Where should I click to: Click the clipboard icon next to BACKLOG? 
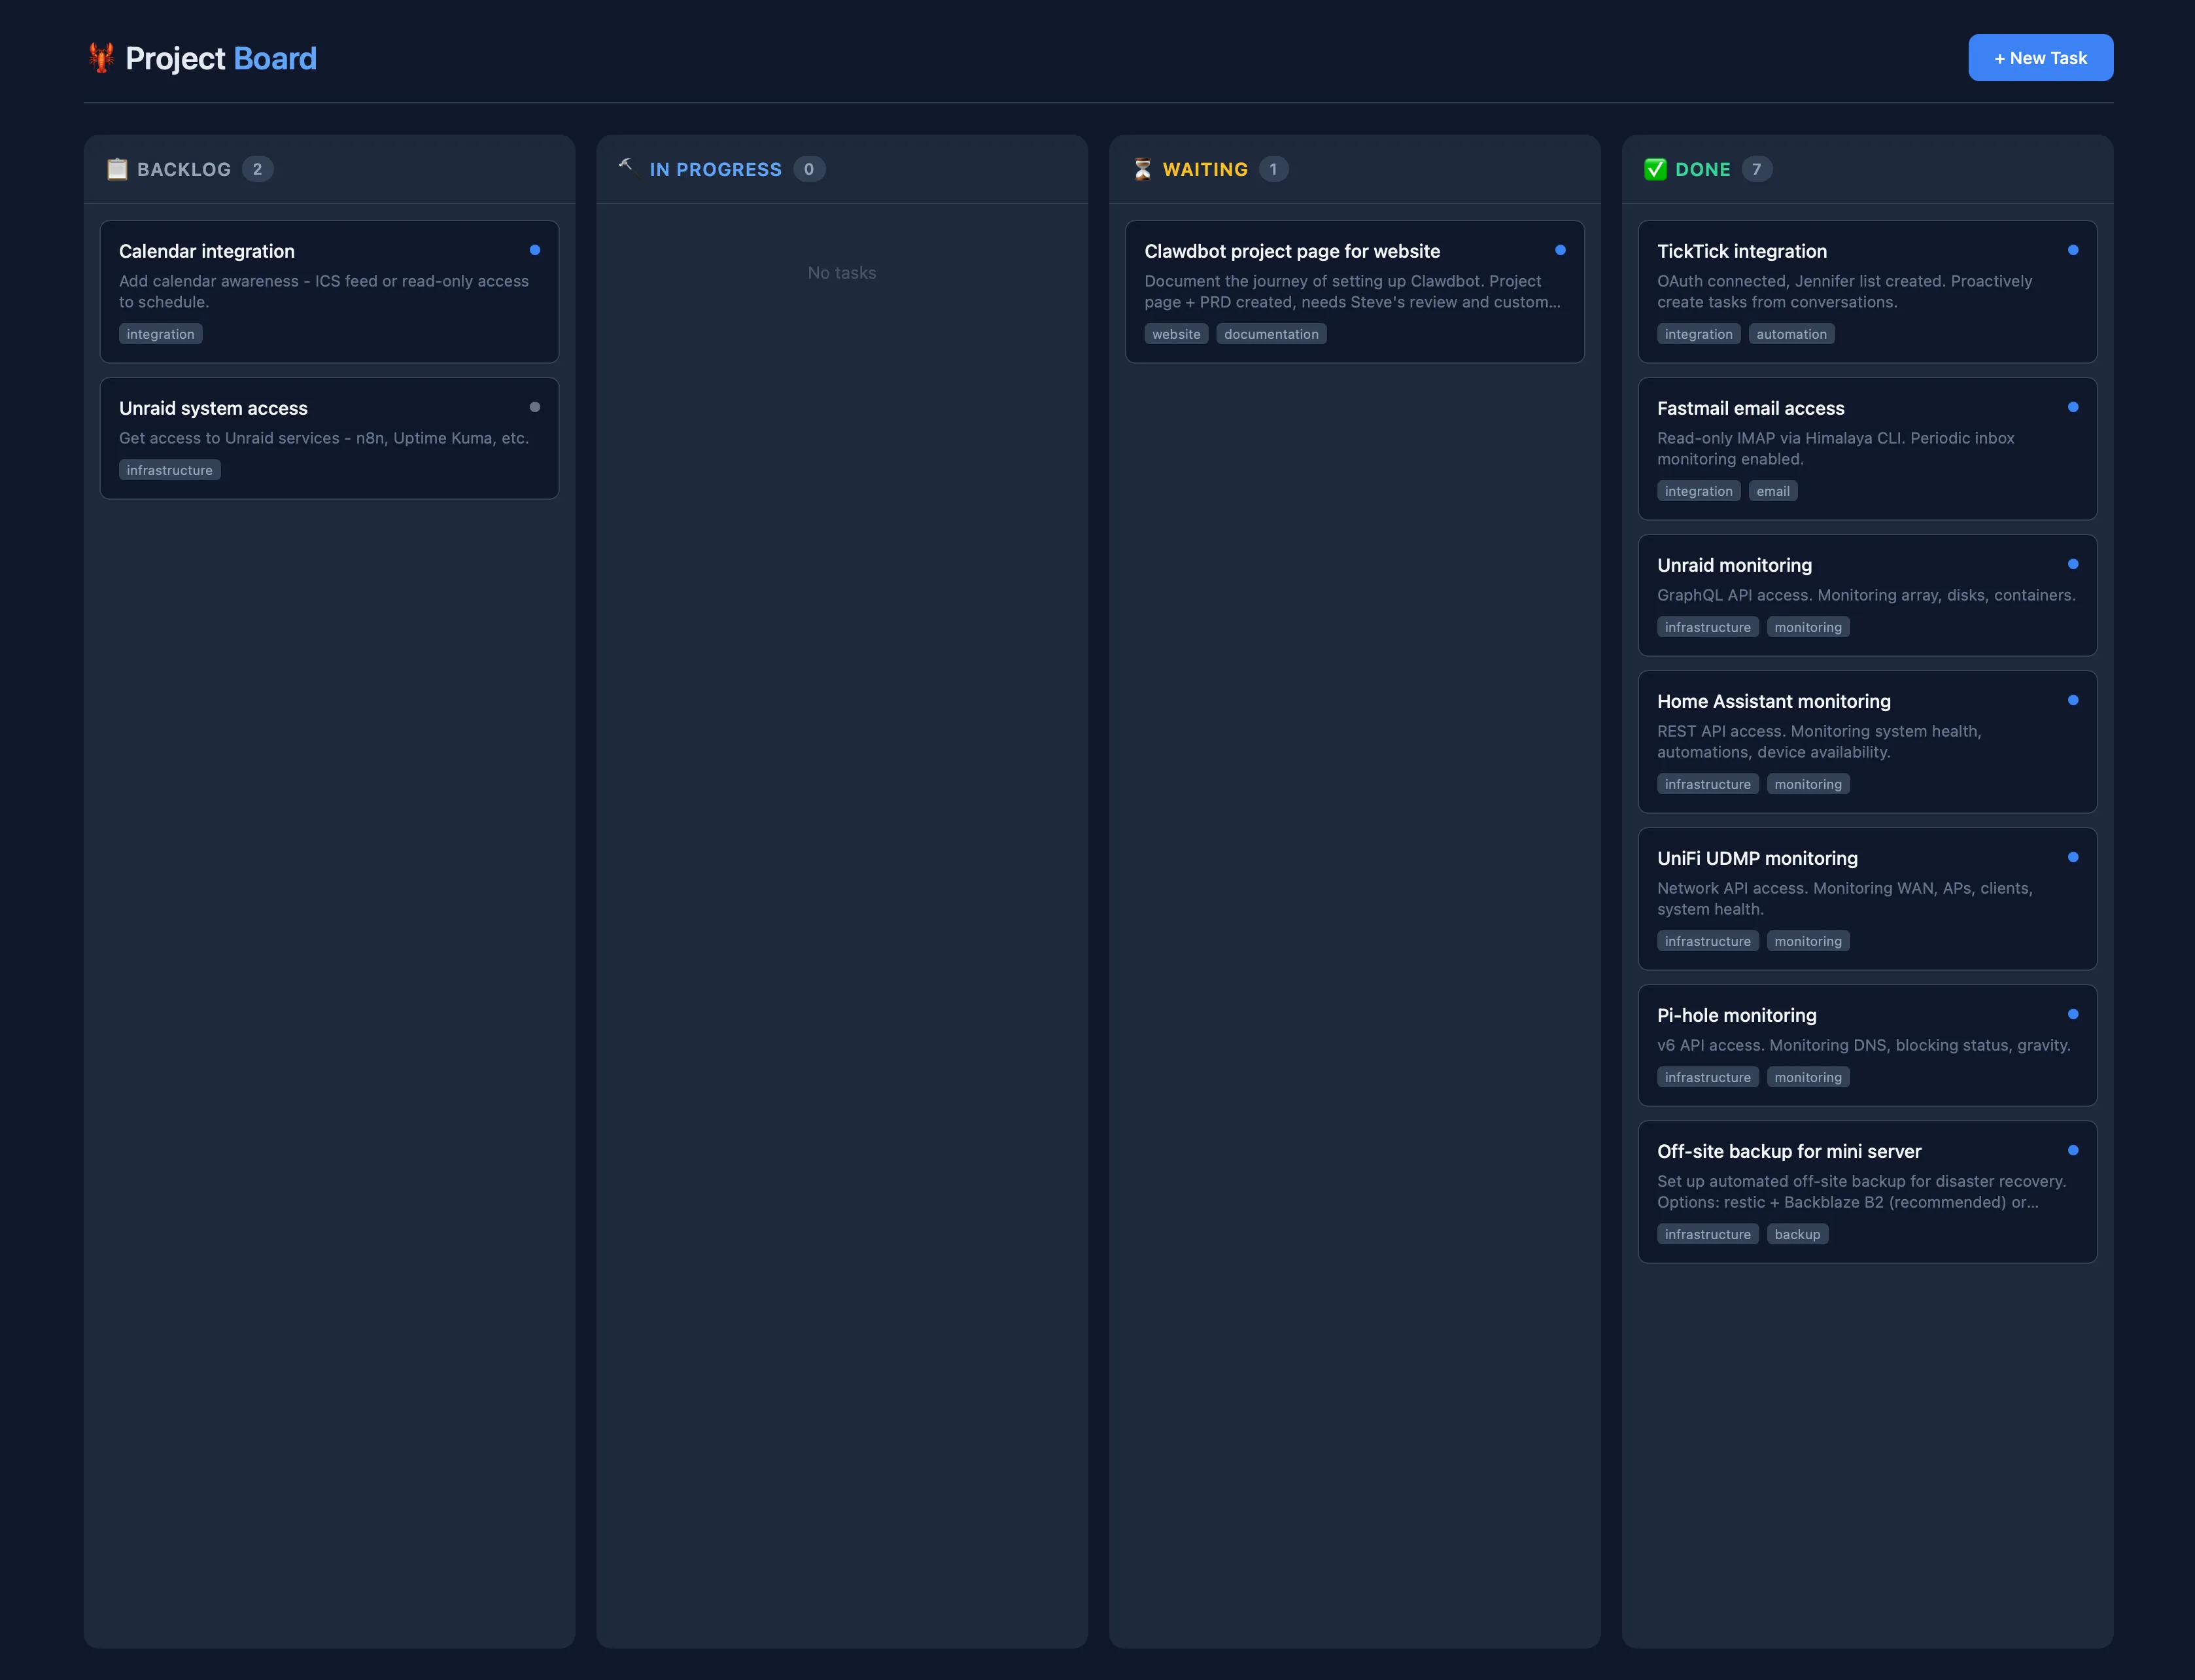point(118,169)
